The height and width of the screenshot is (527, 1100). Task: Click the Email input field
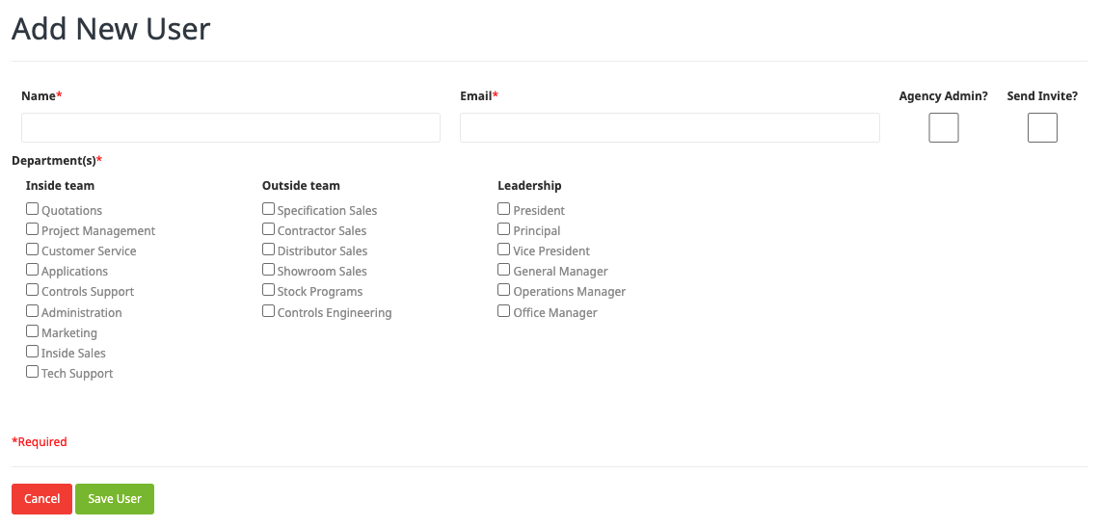tap(669, 127)
